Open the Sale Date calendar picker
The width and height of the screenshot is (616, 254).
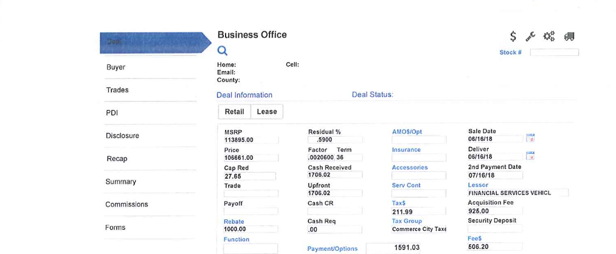[530, 138]
